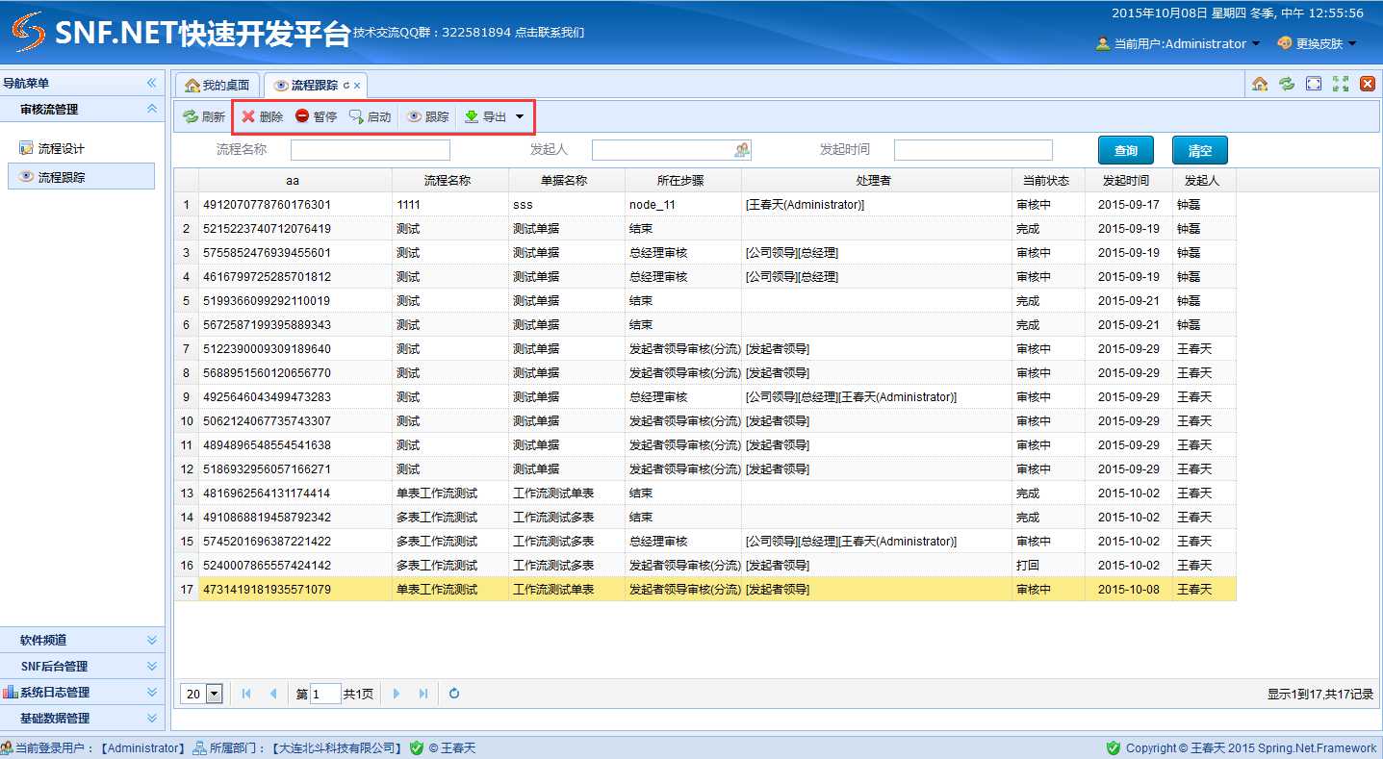Click the pagination refresh icon
The width and height of the screenshot is (1383, 759).
[454, 694]
